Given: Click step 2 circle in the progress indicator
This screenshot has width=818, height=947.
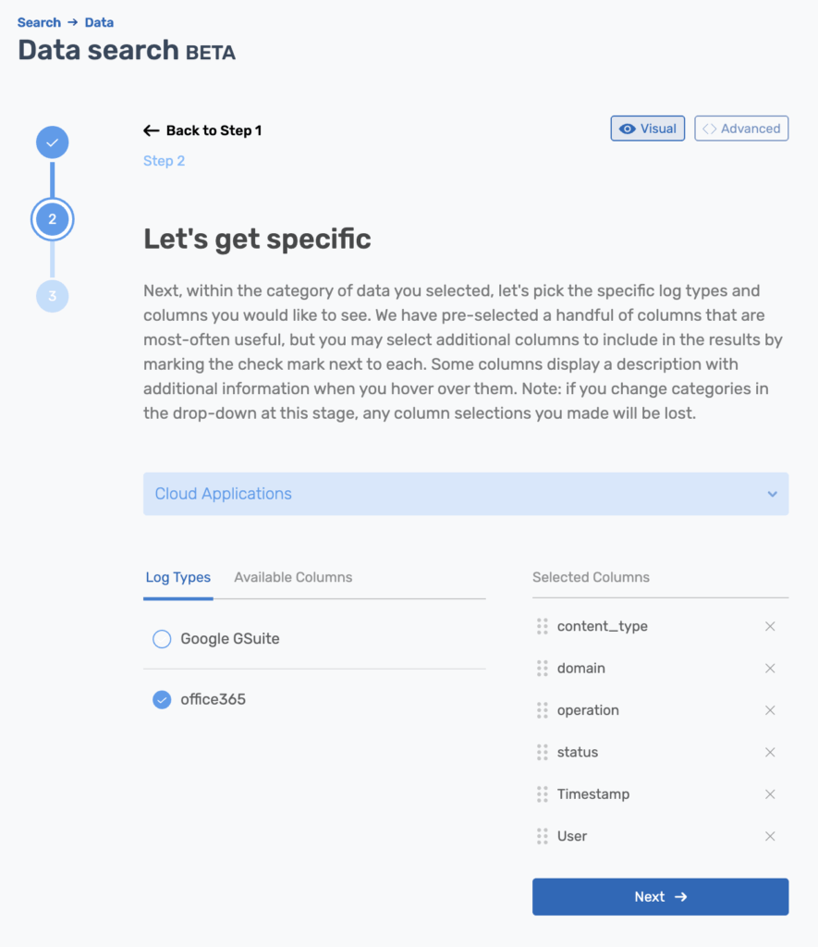Looking at the screenshot, I should 52,219.
